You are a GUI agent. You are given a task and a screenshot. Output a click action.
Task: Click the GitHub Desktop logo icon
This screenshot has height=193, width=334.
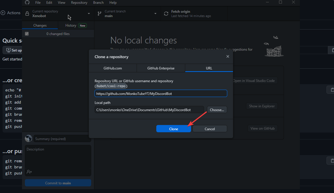pos(27,2)
